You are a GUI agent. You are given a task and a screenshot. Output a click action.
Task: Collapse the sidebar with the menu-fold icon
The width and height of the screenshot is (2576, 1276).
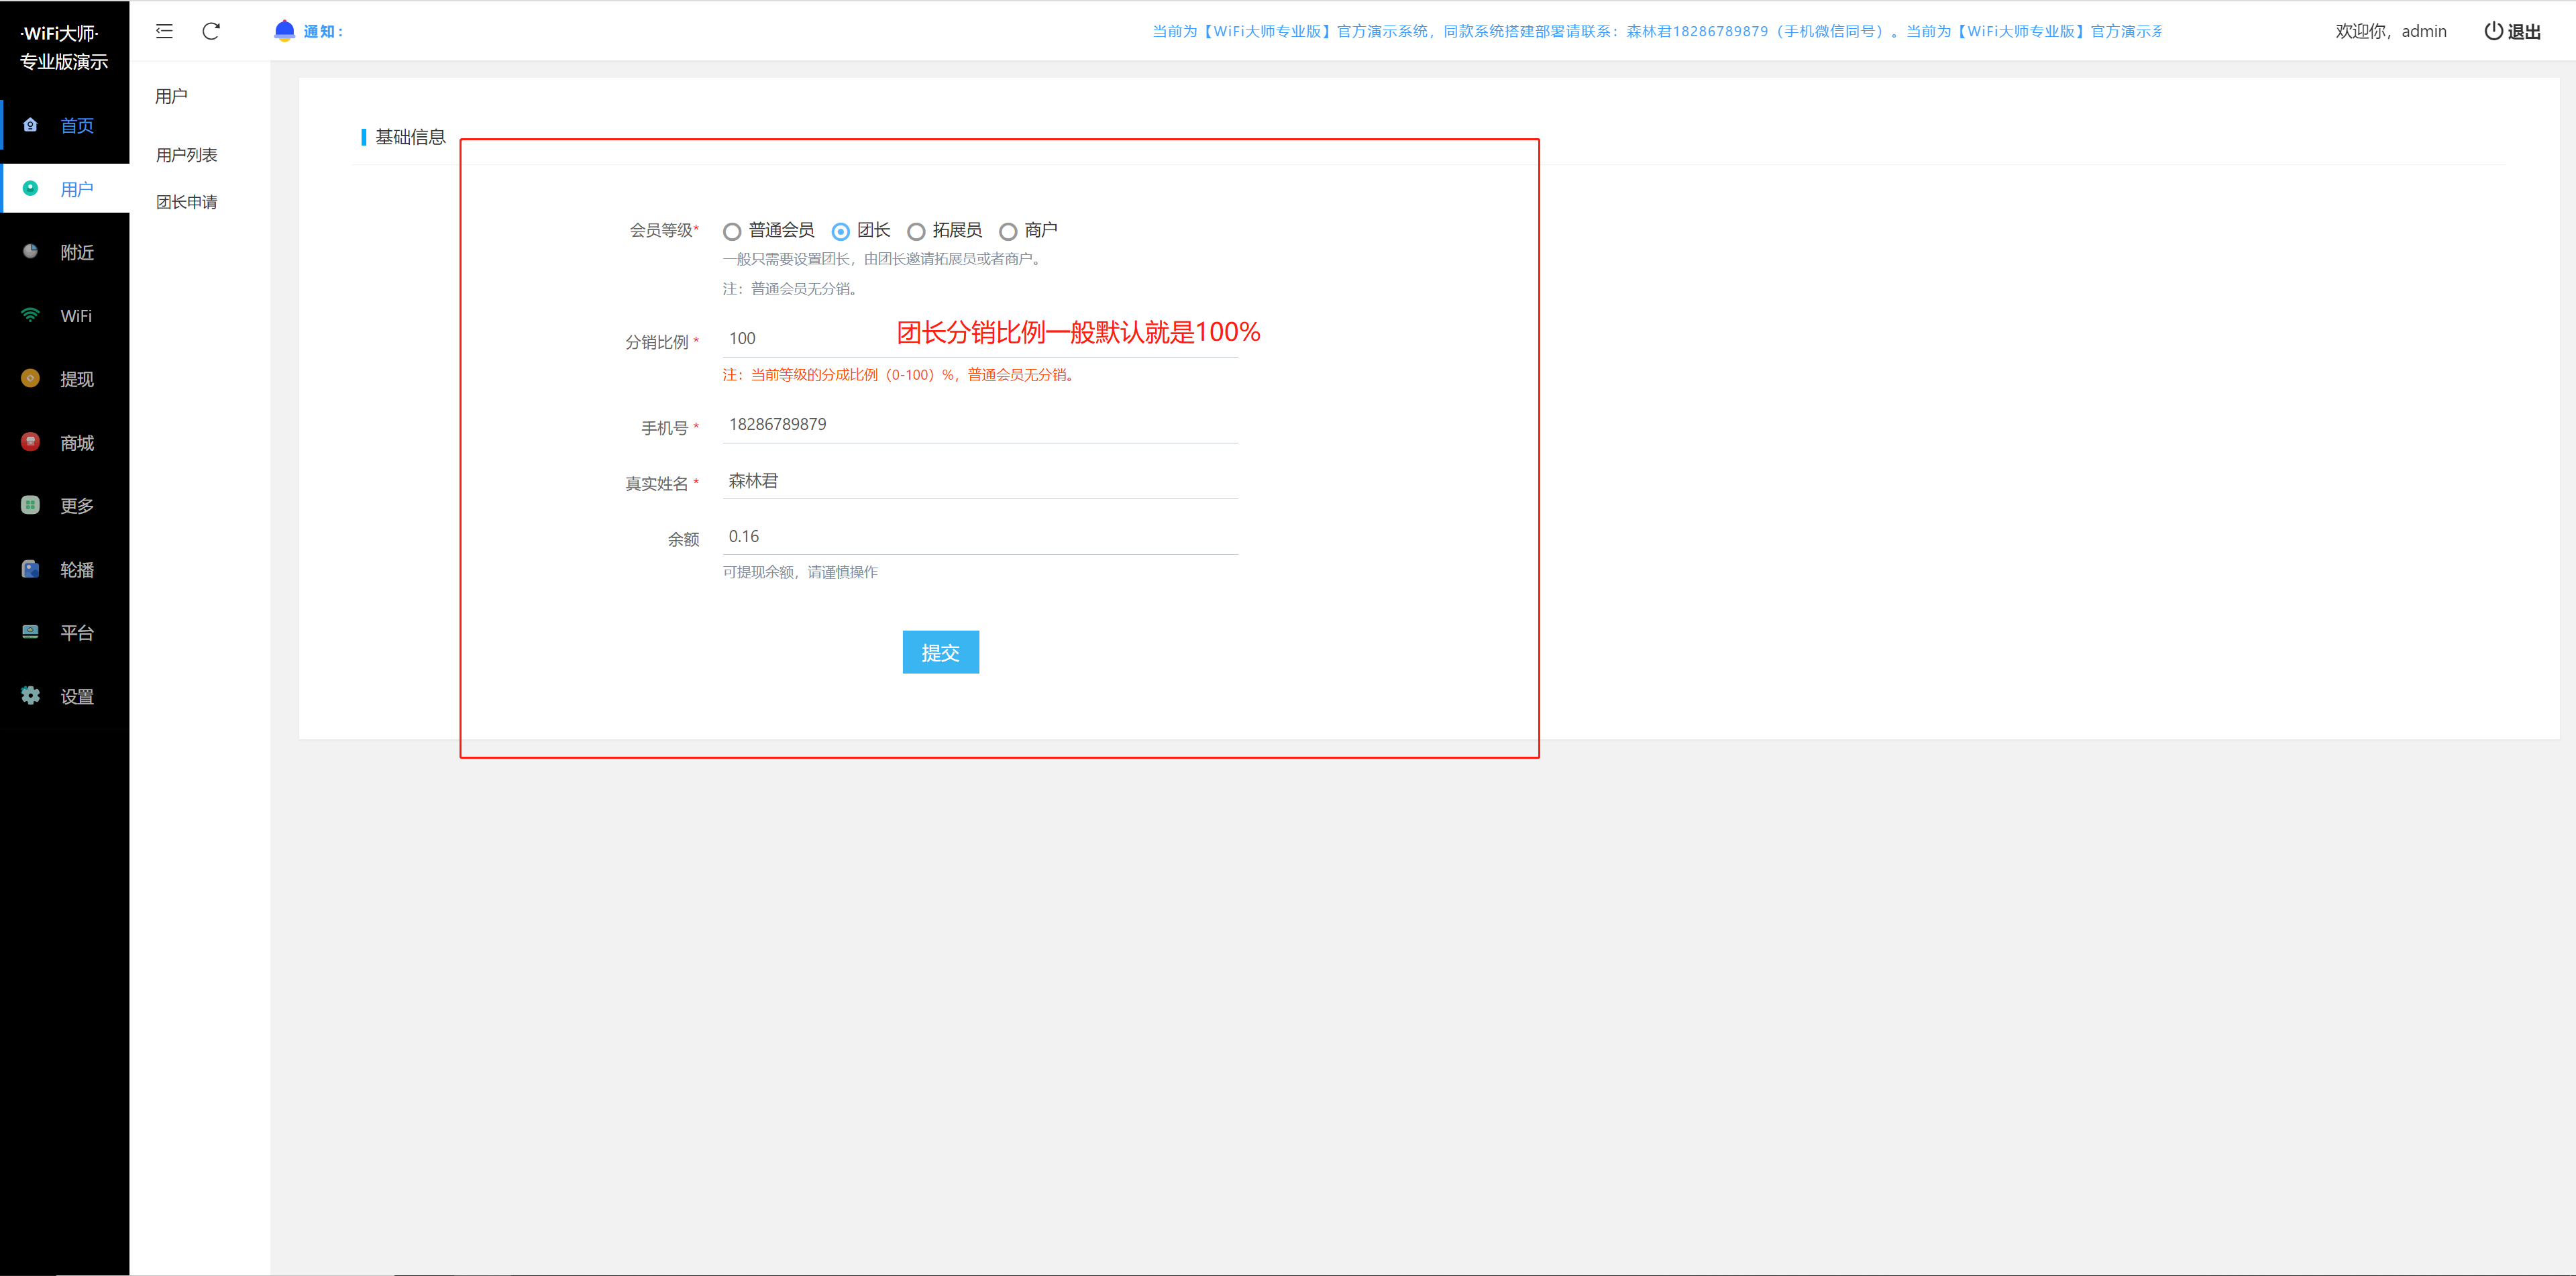coord(164,31)
